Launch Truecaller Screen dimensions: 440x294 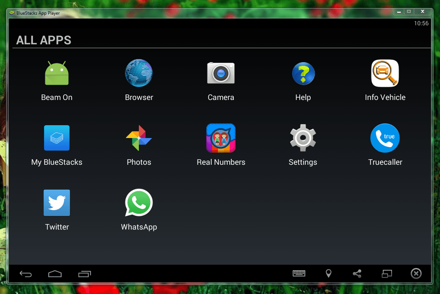point(385,138)
